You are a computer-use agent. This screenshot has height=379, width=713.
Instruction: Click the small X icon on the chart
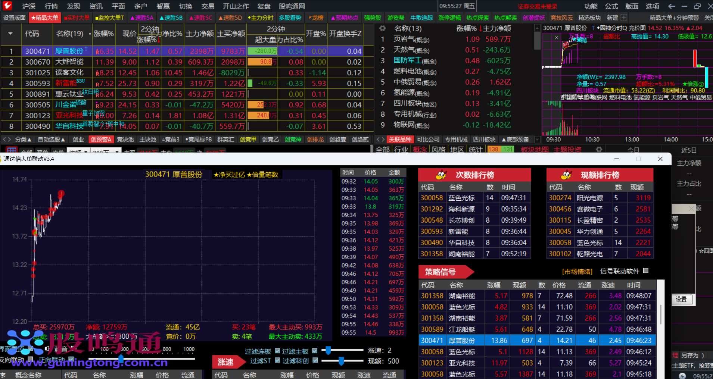(x=557, y=37)
